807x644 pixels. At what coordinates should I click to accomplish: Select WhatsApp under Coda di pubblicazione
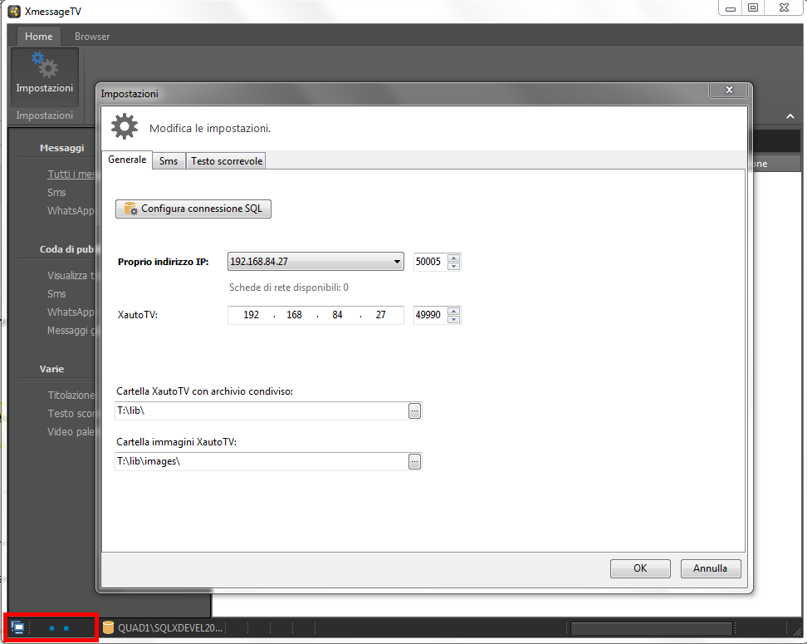tap(71, 312)
